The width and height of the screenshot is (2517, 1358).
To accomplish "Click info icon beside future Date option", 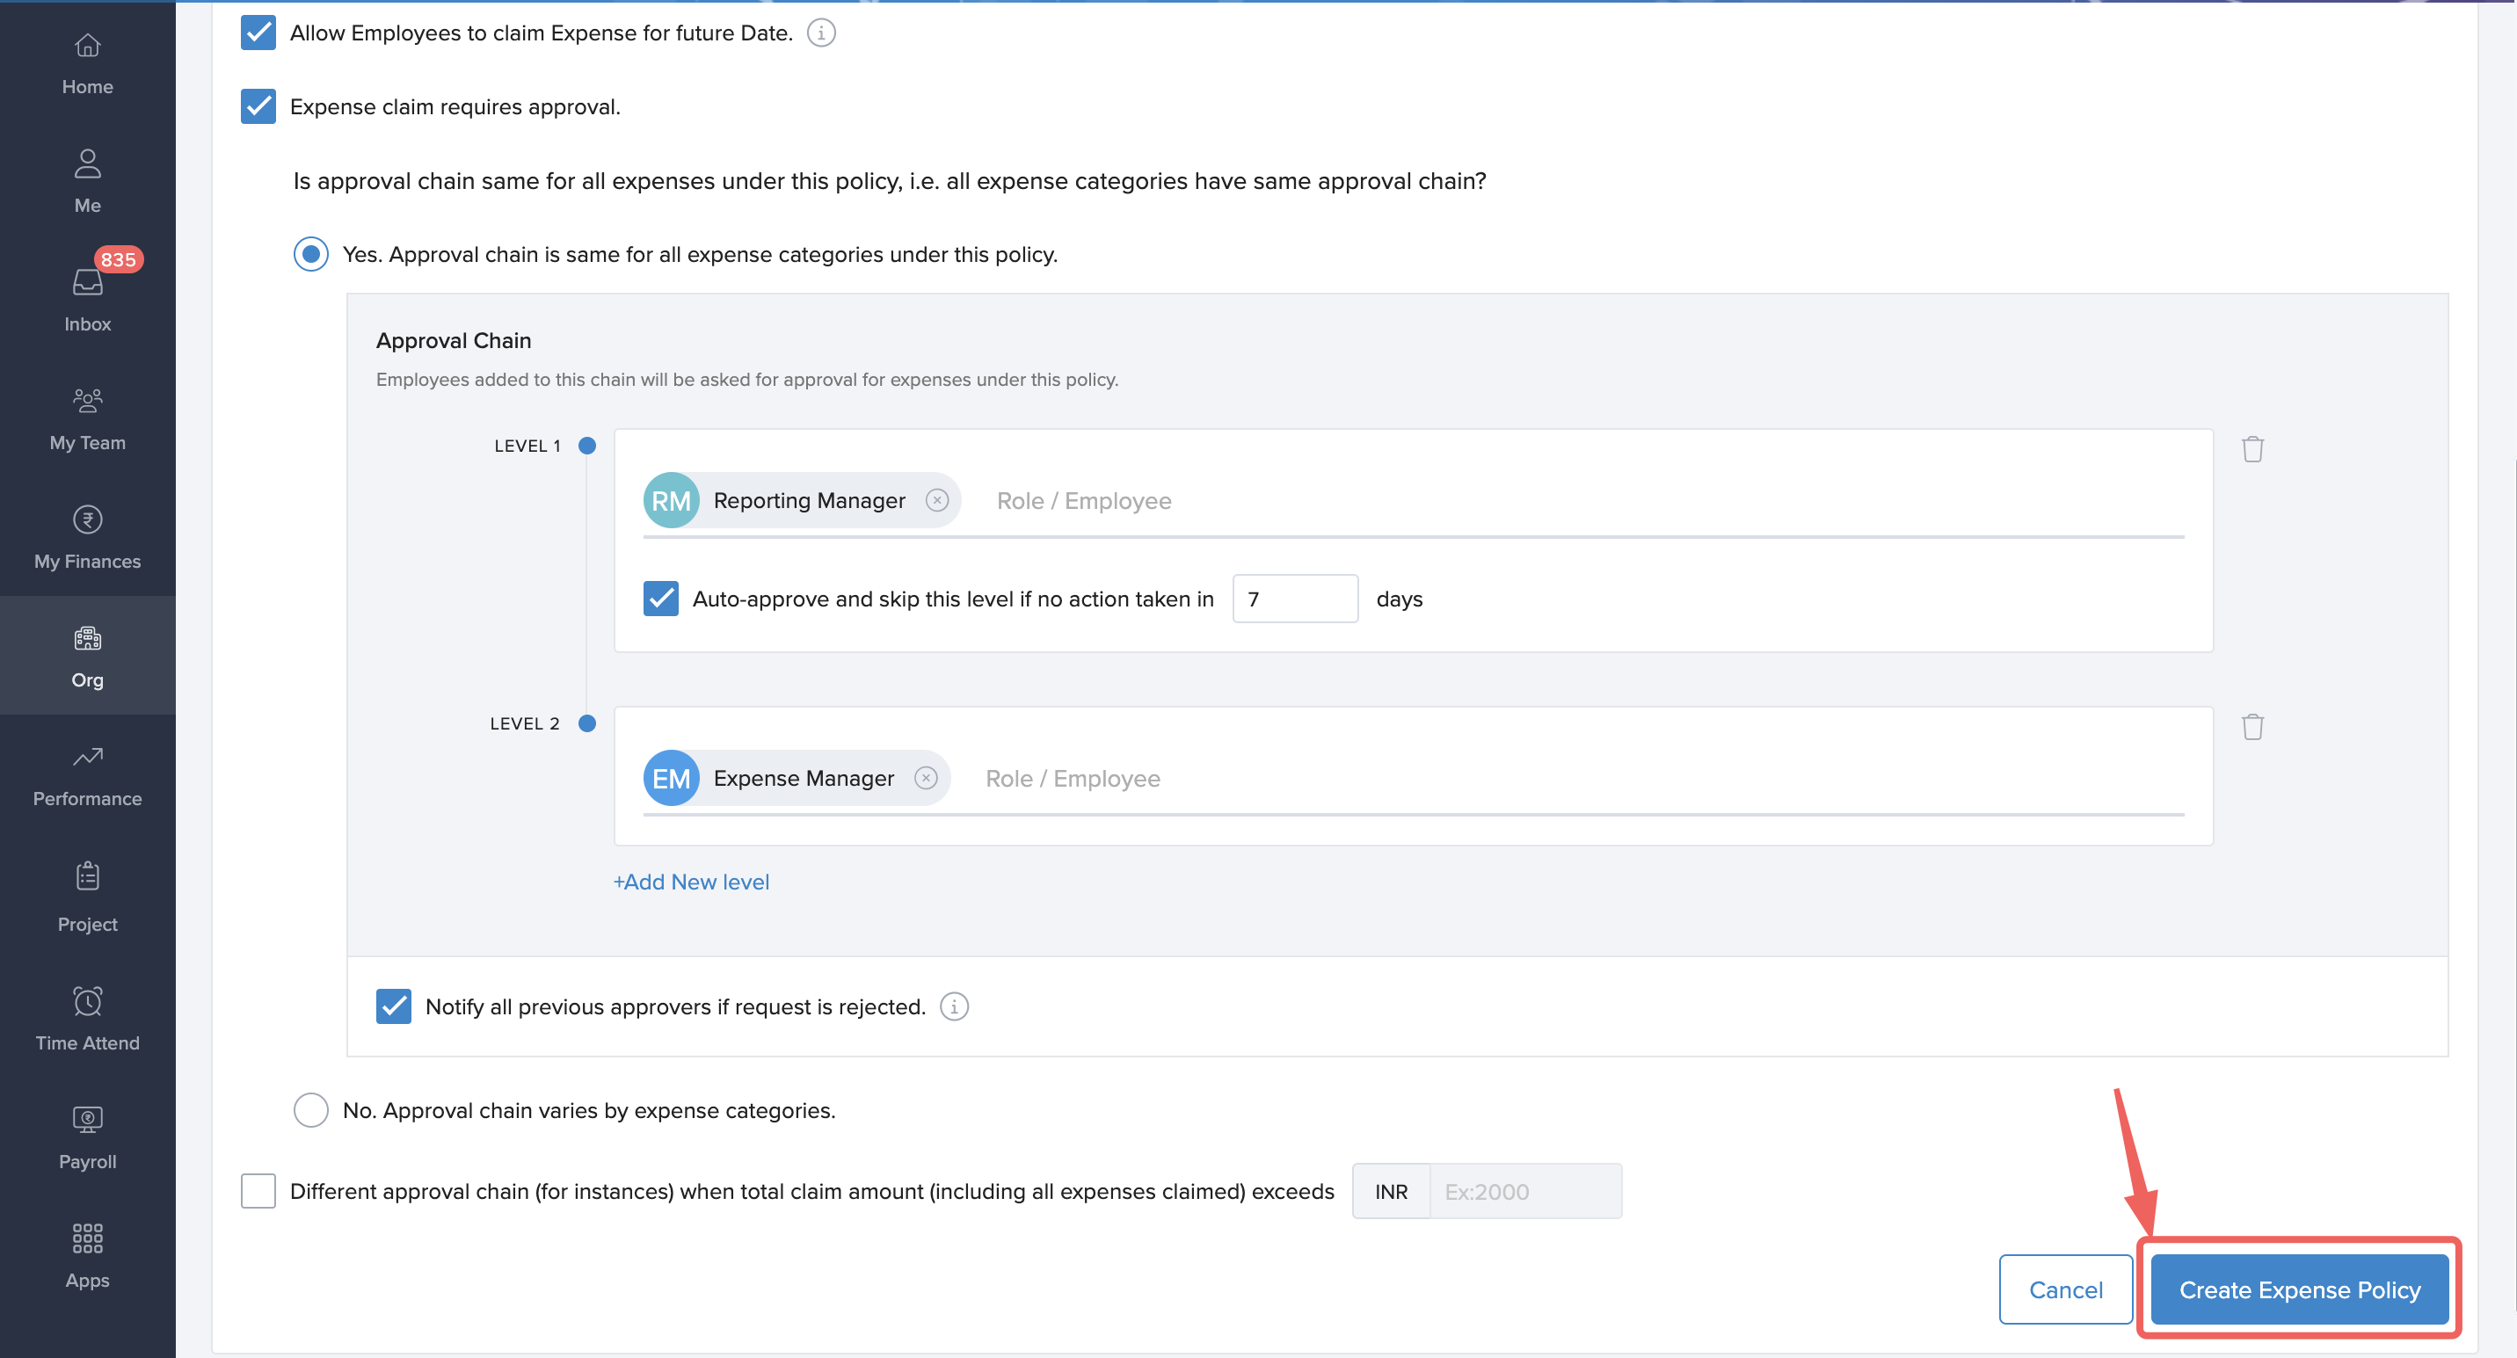I will (x=821, y=33).
